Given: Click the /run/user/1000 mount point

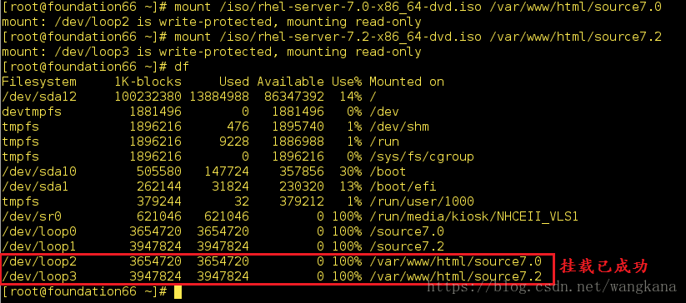Looking at the screenshot, I should point(422,201).
